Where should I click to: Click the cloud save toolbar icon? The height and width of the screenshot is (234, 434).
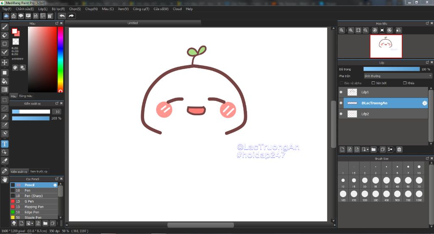(6, 16)
